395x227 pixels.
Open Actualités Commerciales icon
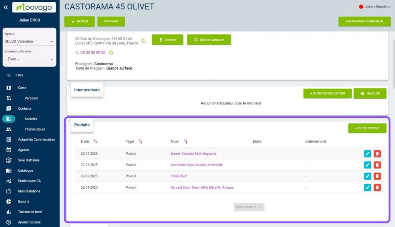[x=9, y=139]
